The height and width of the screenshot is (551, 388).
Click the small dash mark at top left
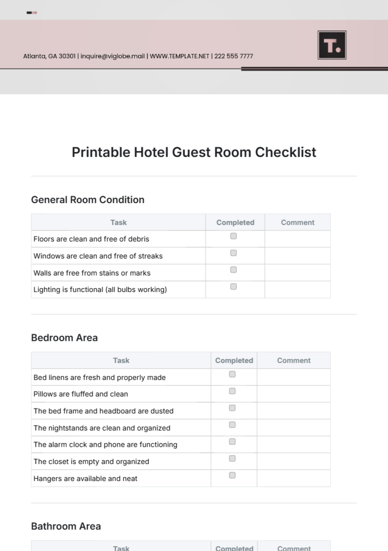coord(32,13)
